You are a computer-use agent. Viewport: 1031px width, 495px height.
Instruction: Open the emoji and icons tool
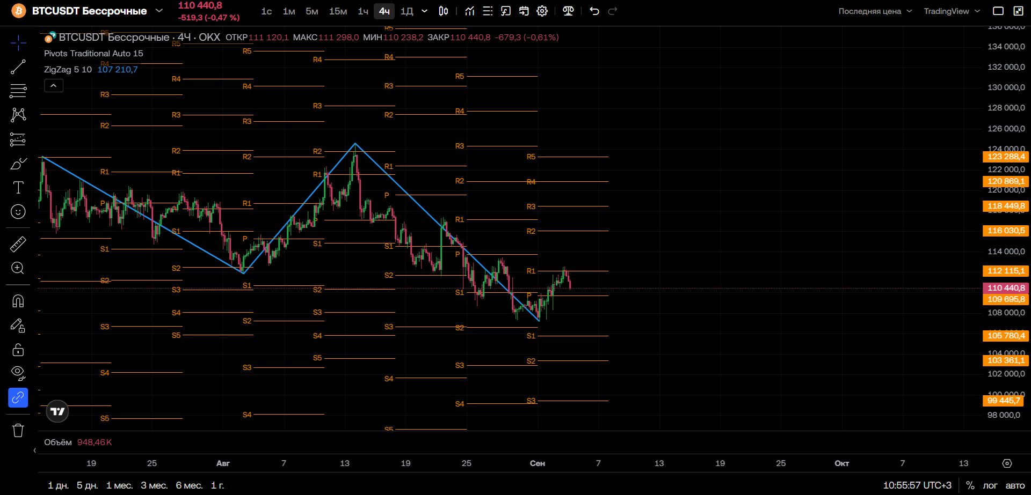18,212
